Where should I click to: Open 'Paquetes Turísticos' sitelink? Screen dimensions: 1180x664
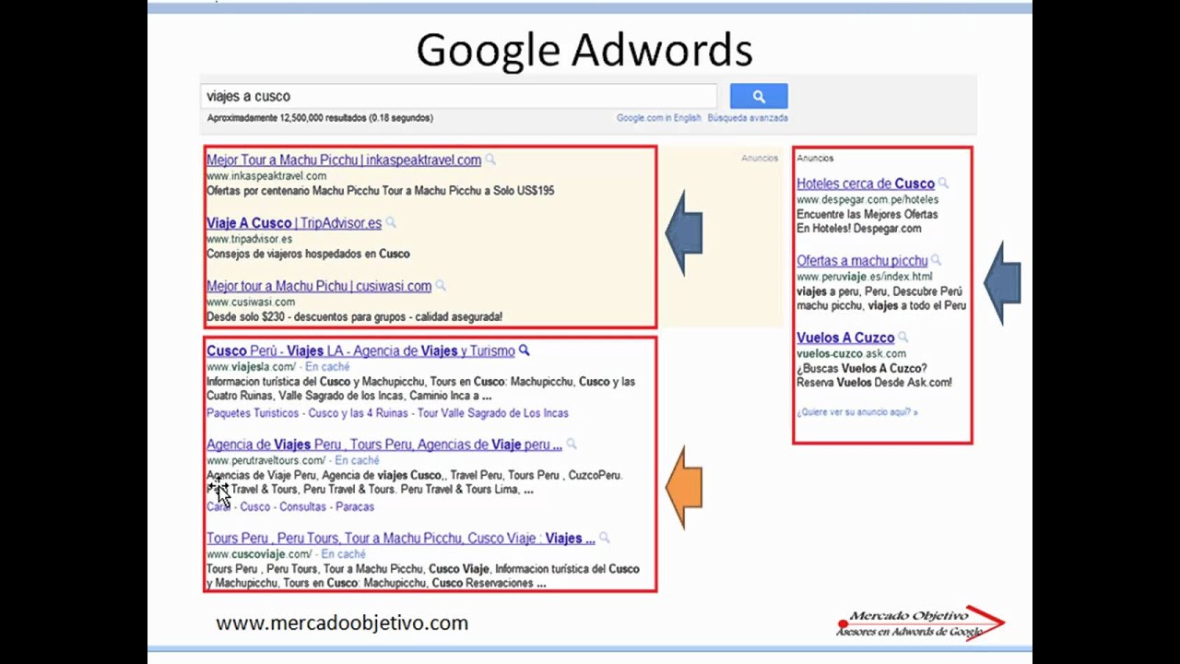pyautogui.click(x=253, y=413)
